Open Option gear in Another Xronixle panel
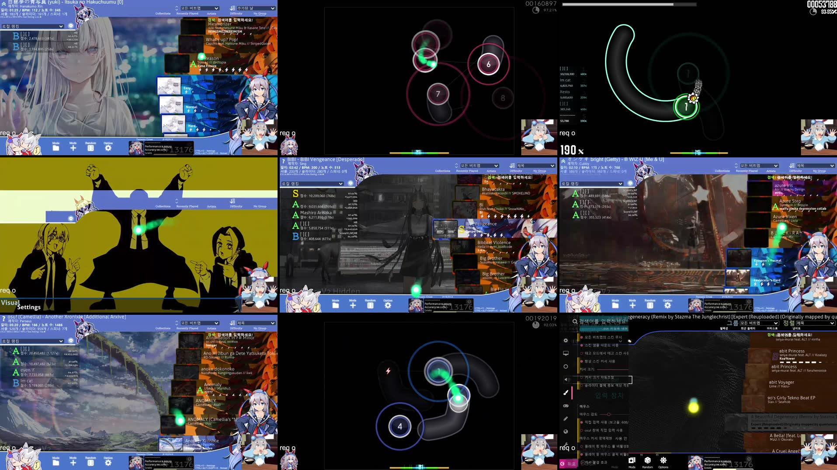This screenshot has width=837, height=470. (108, 463)
